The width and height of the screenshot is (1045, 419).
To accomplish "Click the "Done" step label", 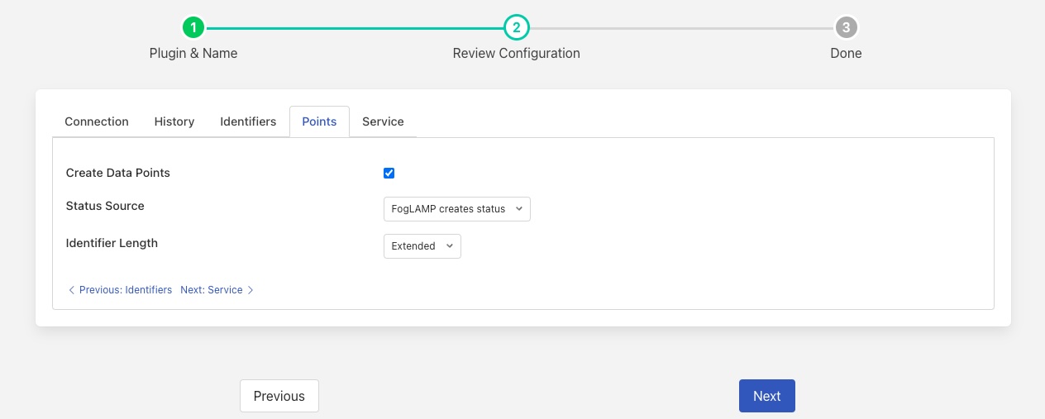I will tap(846, 53).
